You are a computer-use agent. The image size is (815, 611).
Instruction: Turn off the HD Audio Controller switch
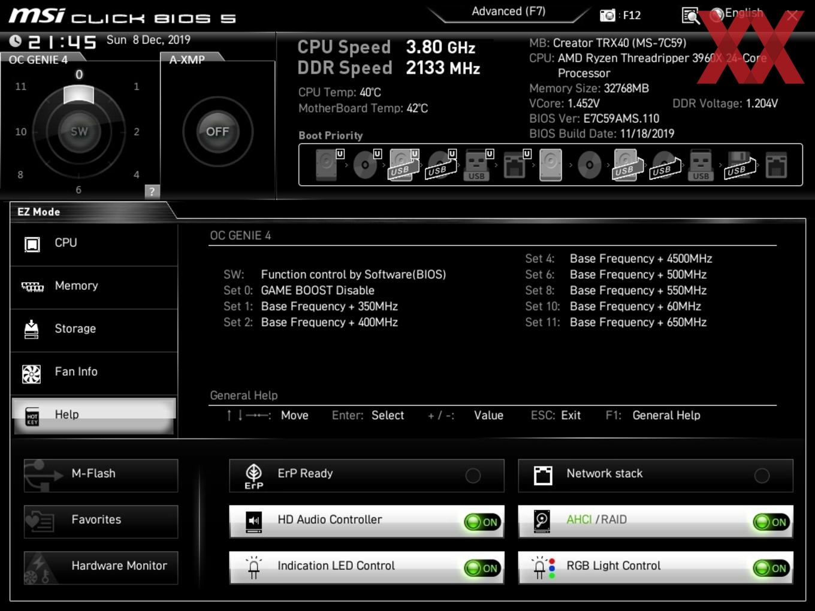point(482,522)
